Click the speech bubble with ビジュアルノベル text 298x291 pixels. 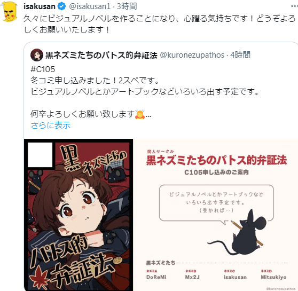pos(216,203)
